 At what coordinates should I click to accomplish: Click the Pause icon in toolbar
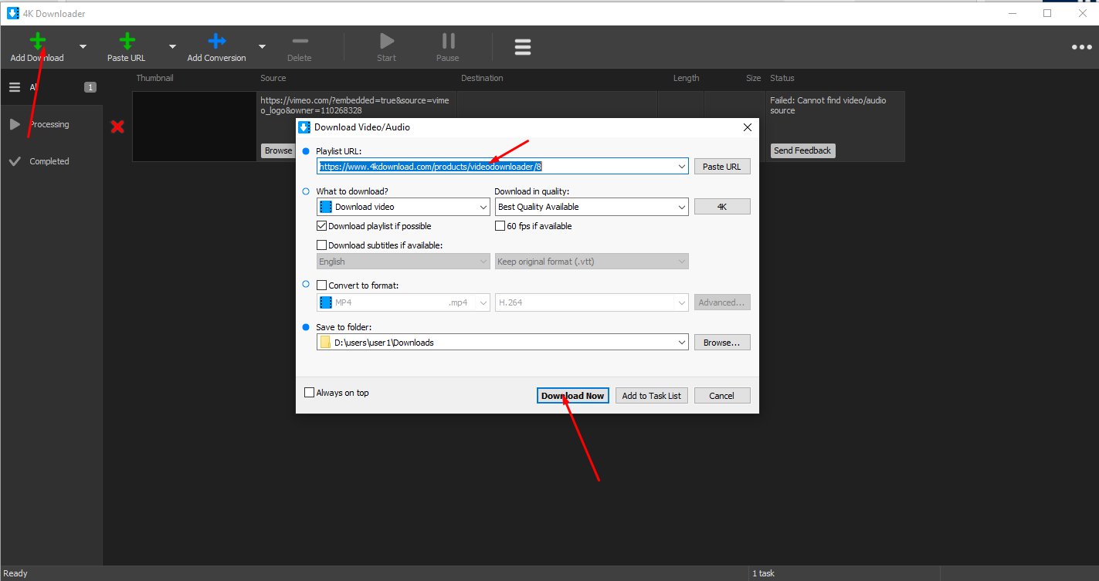pos(448,42)
